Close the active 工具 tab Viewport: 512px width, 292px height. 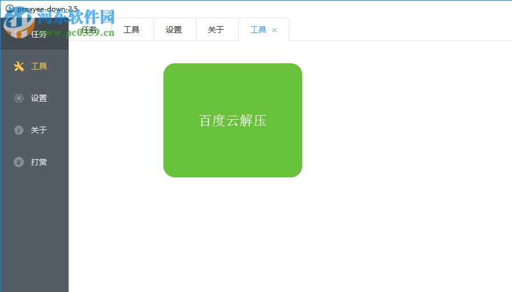[274, 30]
